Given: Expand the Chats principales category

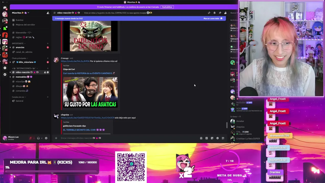Looking at the screenshot, I should point(20,58).
